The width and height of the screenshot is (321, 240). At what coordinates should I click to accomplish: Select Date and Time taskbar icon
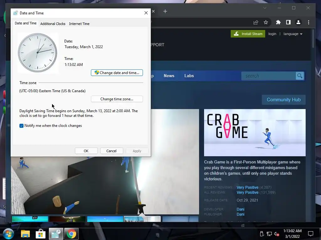click(x=56, y=234)
